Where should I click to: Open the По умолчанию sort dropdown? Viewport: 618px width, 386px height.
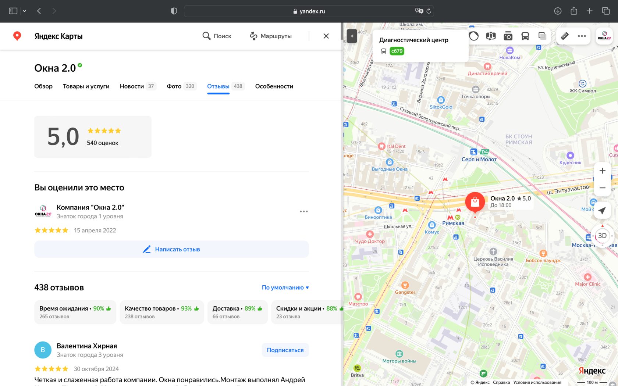[285, 287]
